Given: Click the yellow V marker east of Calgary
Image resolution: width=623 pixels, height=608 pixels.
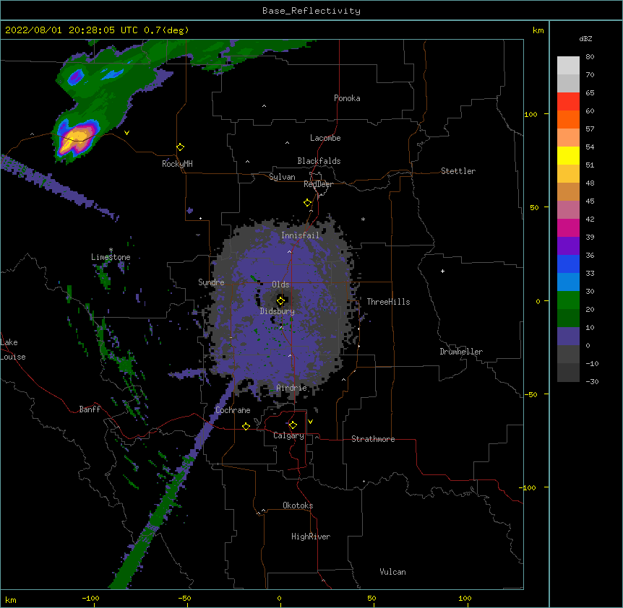Looking at the screenshot, I should (310, 422).
